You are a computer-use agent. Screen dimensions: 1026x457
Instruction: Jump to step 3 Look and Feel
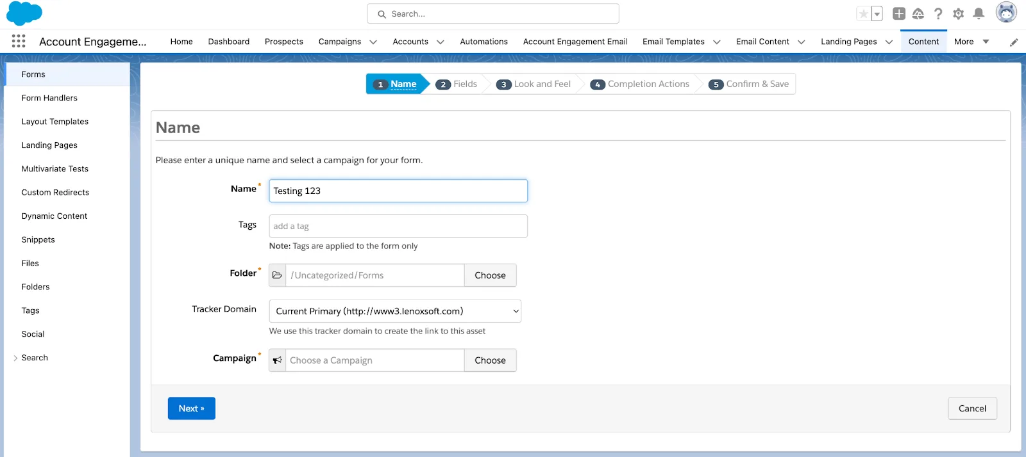pyautogui.click(x=534, y=84)
